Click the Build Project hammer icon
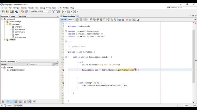Image resolution: width=197 pixels, height=110 pixels. click(x=54, y=12)
